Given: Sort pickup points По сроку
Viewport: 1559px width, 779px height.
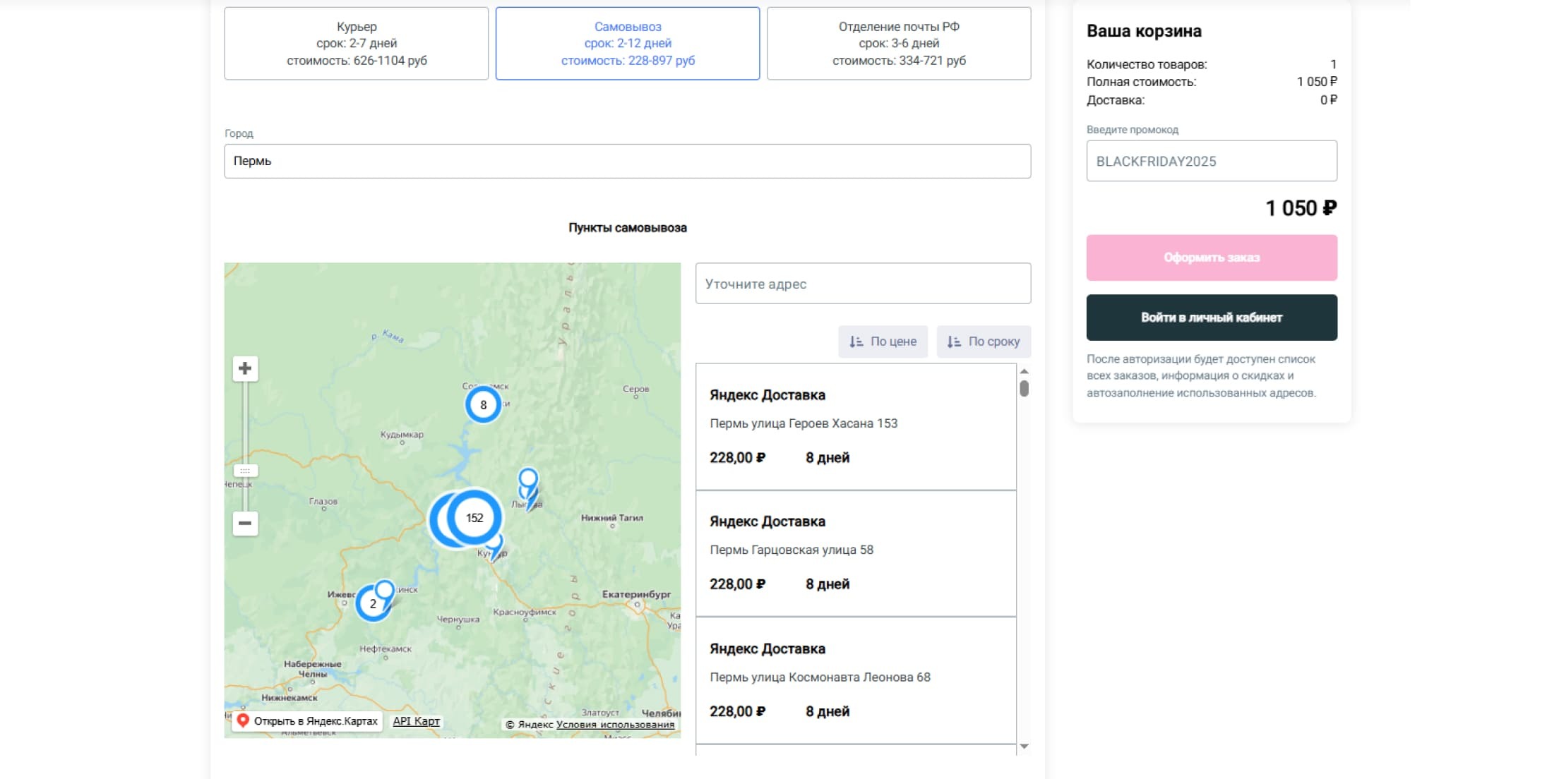Looking at the screenshot, I should (984, 342).
